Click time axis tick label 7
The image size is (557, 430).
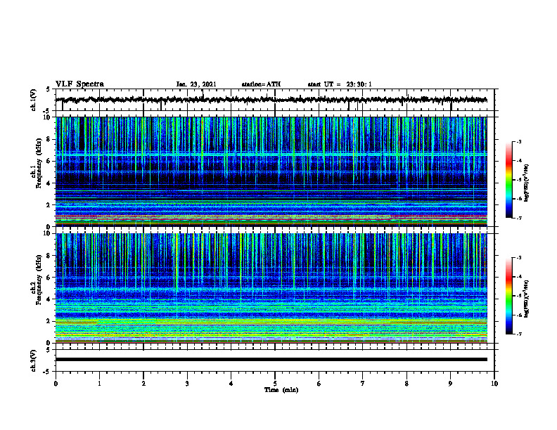point(363,384)
